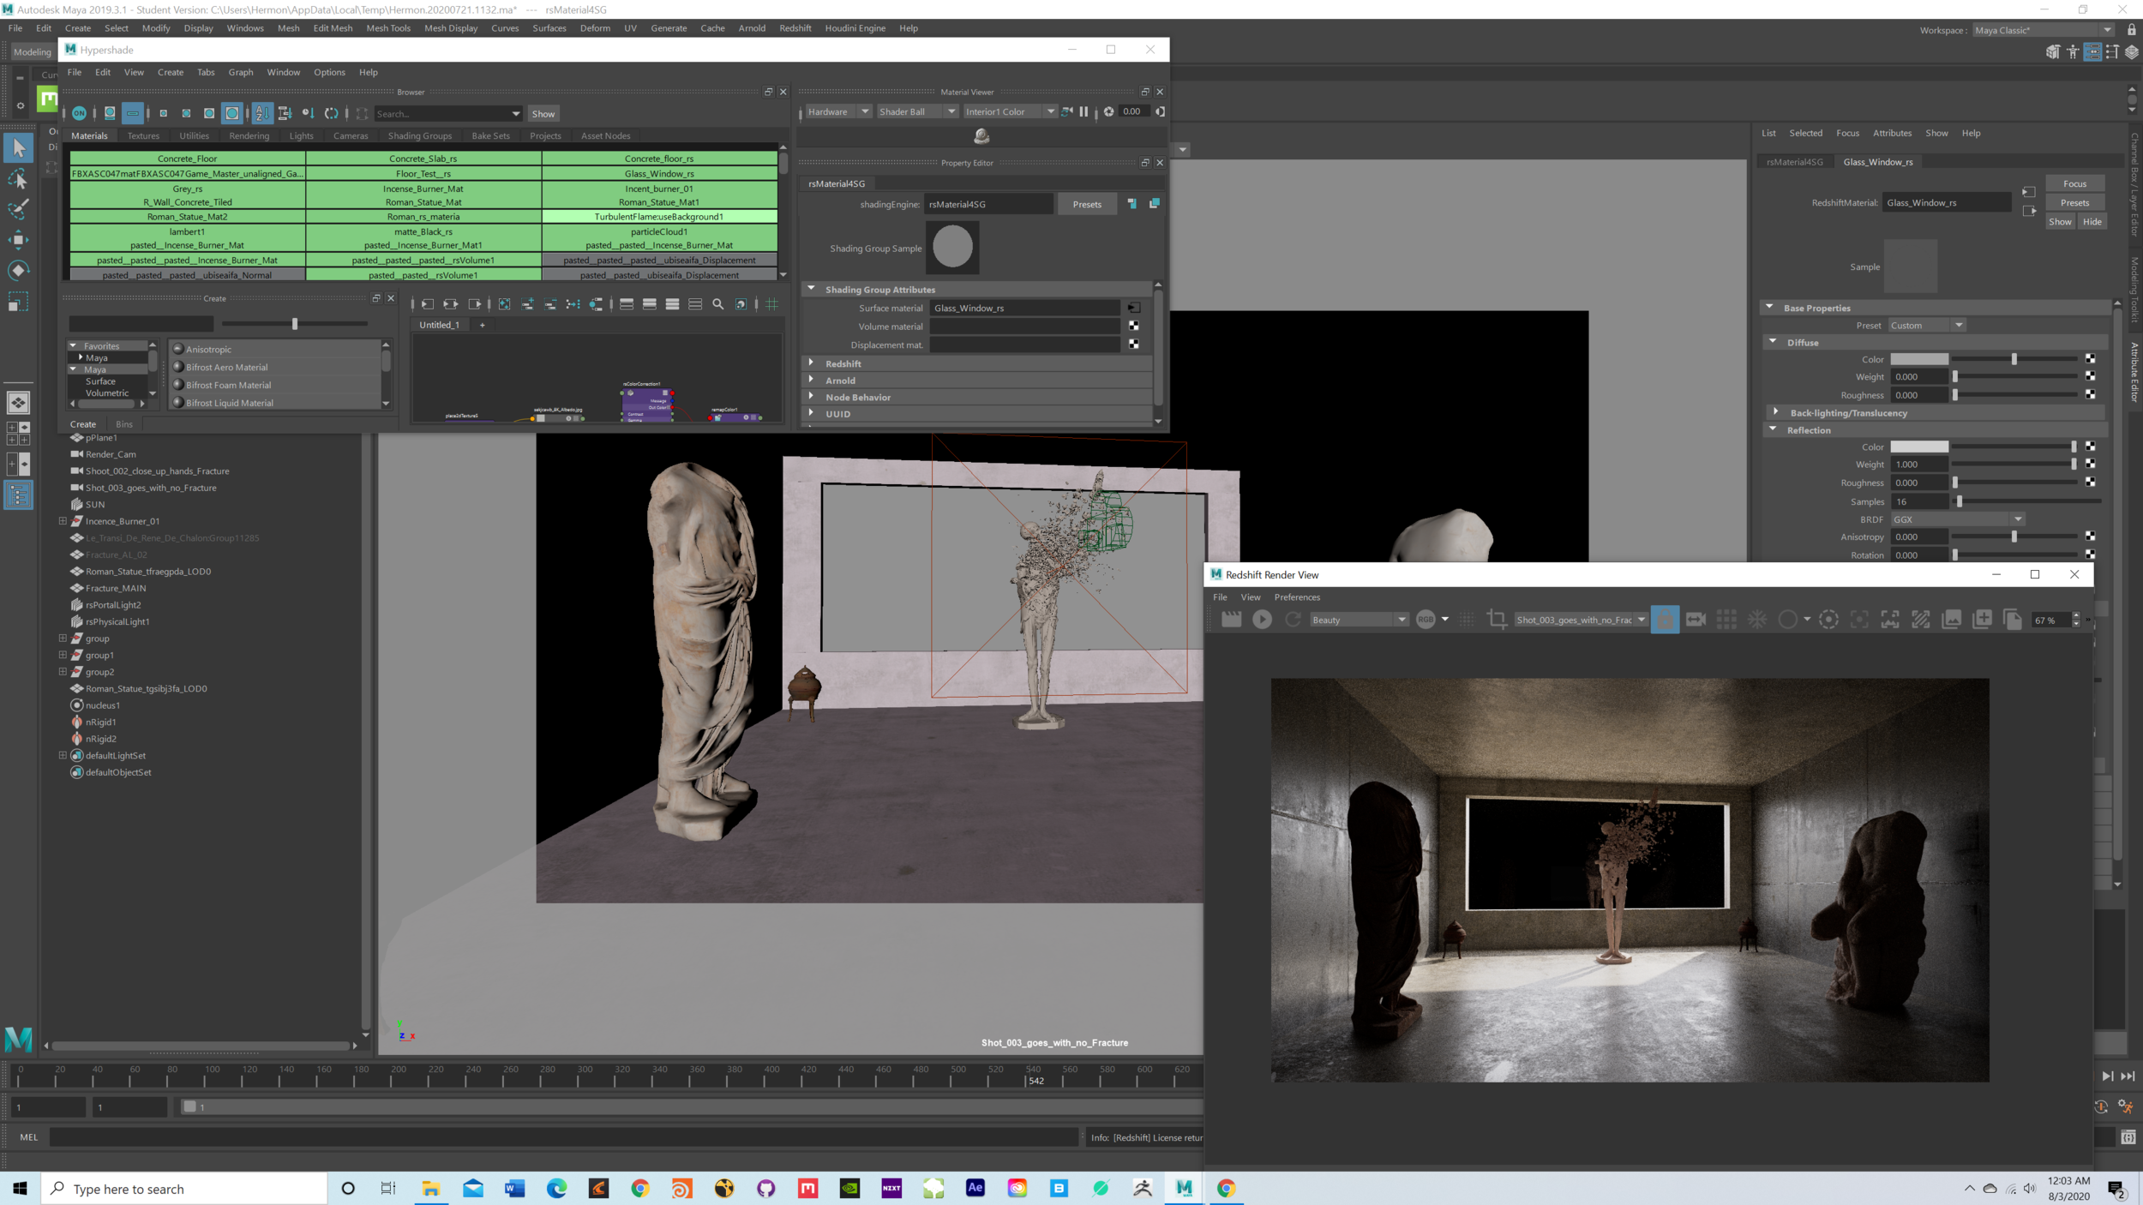The height and width of the screenshot is (1205, 2143).
Task: Expand the Incence_Burner_01 outliner node
Action: point(63,521)
